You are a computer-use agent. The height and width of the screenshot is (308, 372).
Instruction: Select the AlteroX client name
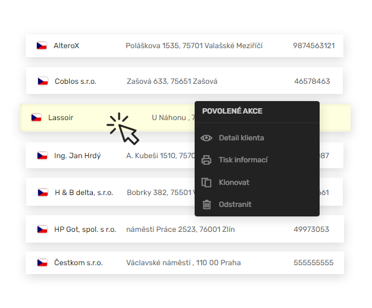(x=66, y=46)
